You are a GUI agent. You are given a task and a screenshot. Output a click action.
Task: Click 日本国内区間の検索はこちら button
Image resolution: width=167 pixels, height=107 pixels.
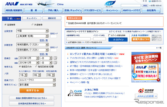pyautogui.click(x=32, y=104)
